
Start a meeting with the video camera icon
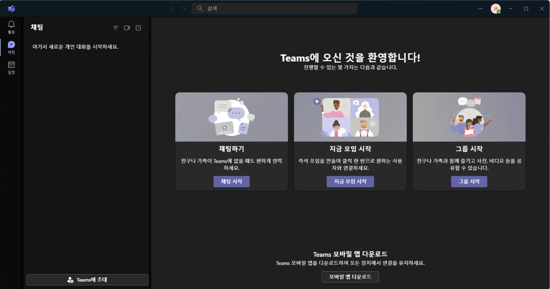[x=127, y=28]
